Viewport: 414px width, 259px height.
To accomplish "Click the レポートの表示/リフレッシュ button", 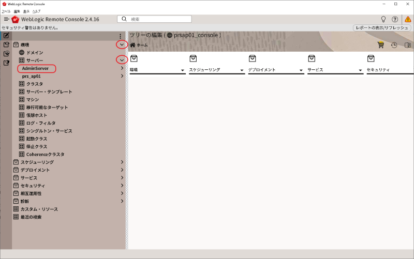I will 382,28.
